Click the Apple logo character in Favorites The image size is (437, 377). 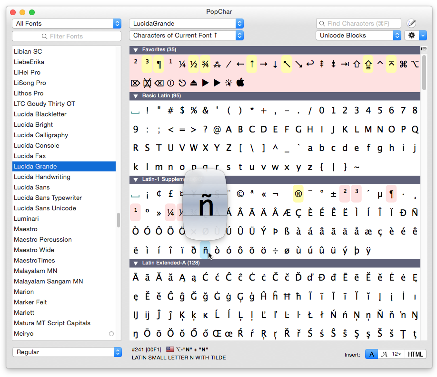pyautogui.click(x=240, y=83)
